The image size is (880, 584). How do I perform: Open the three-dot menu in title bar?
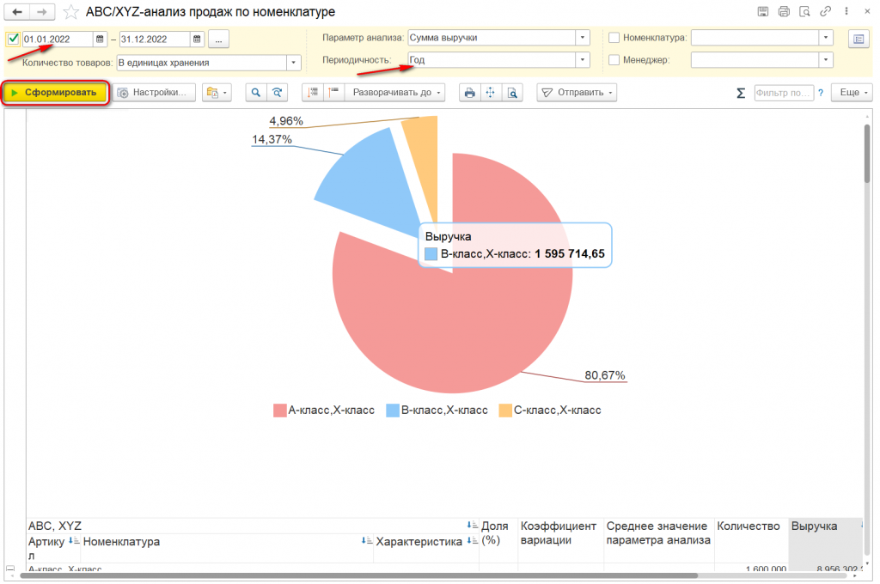(x=846, y=11)
